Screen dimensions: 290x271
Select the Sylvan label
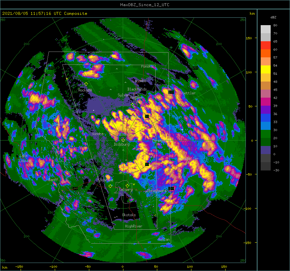[123, 95]
